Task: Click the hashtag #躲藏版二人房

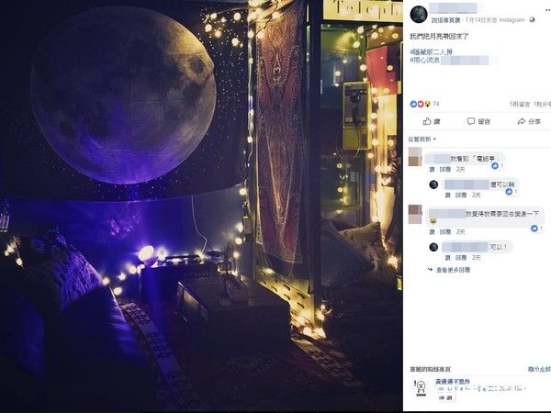Action: coord(432,52)
